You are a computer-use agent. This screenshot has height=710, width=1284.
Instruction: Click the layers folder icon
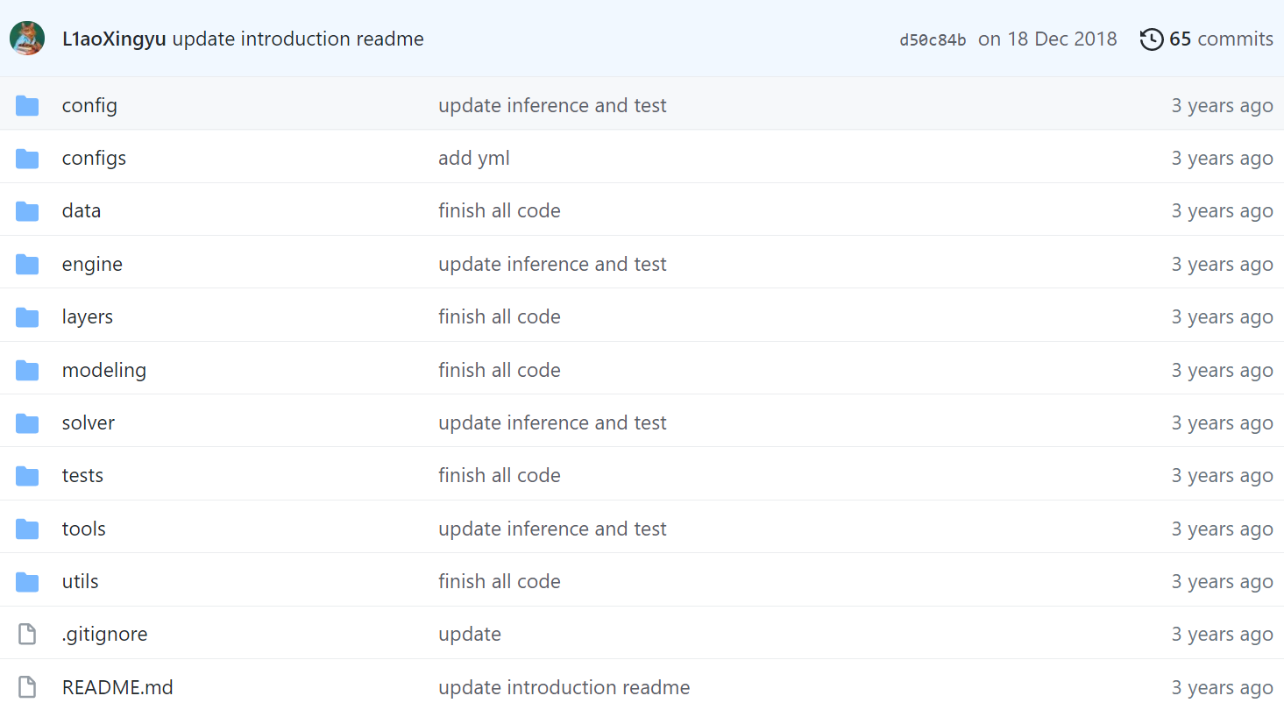(x=27, y=317)
